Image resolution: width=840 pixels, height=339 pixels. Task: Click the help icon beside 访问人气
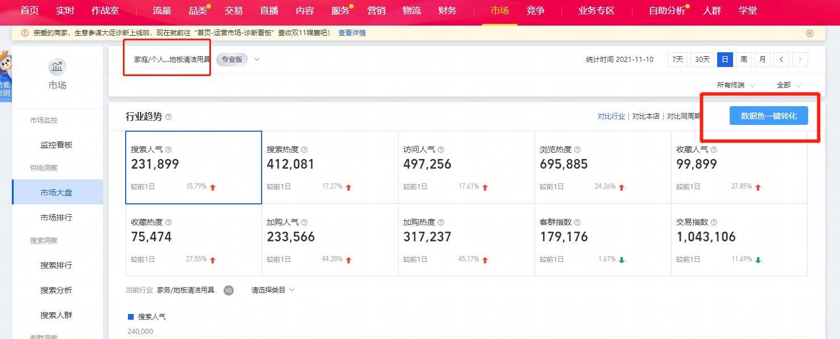pyautogui.click(x=441, y=150)
